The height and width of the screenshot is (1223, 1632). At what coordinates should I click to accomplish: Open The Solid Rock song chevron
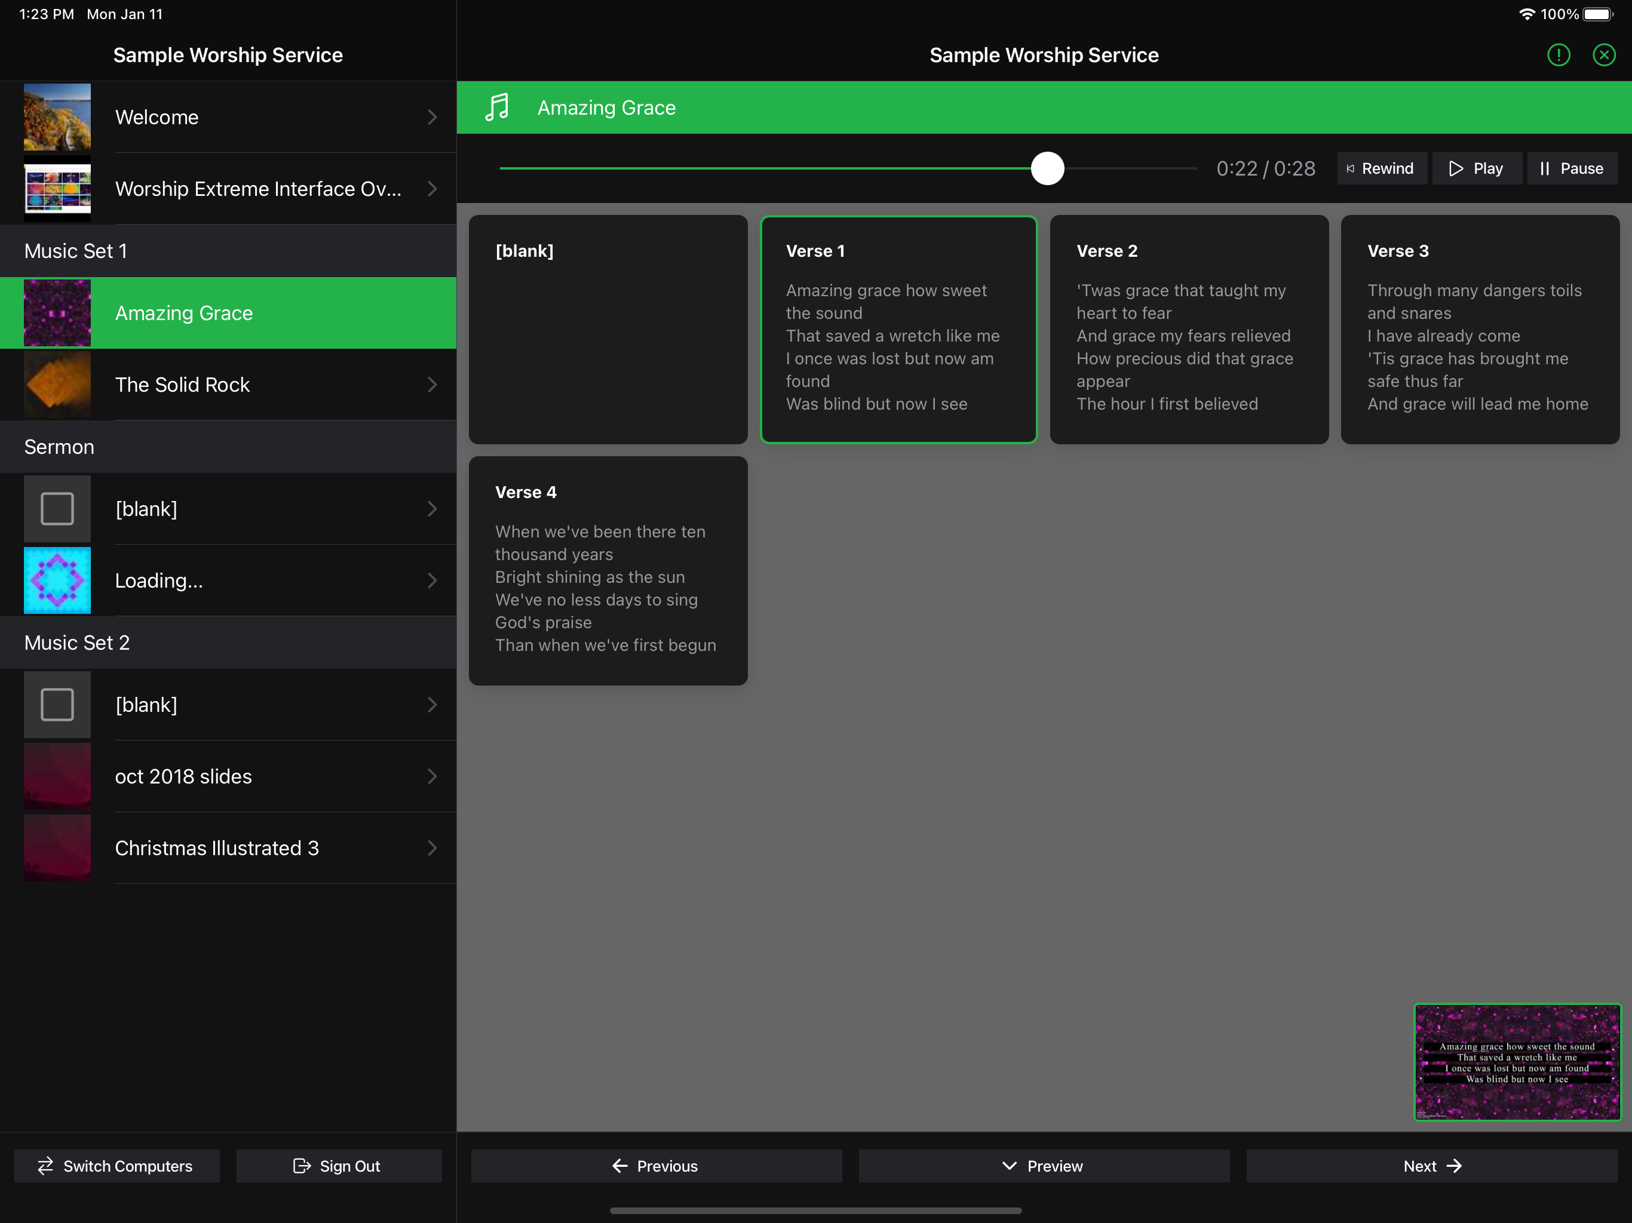pos(432,385)
